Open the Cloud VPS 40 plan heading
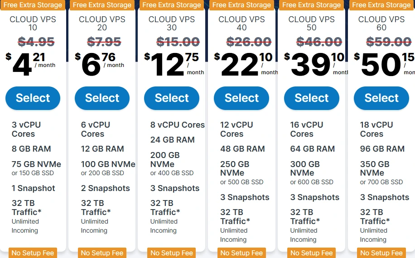Screen dimensions: 415x258 [x=241, y=24]
